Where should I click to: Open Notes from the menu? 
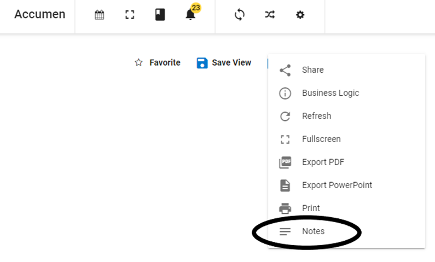313,231
